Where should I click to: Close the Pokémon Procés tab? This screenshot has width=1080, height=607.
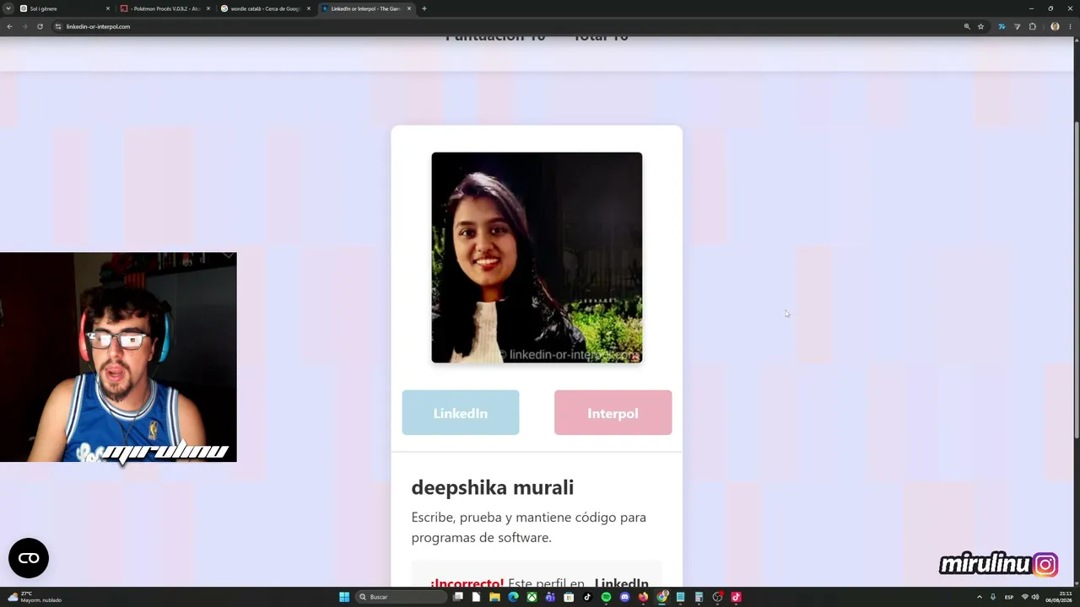click(x=208, y=8)
